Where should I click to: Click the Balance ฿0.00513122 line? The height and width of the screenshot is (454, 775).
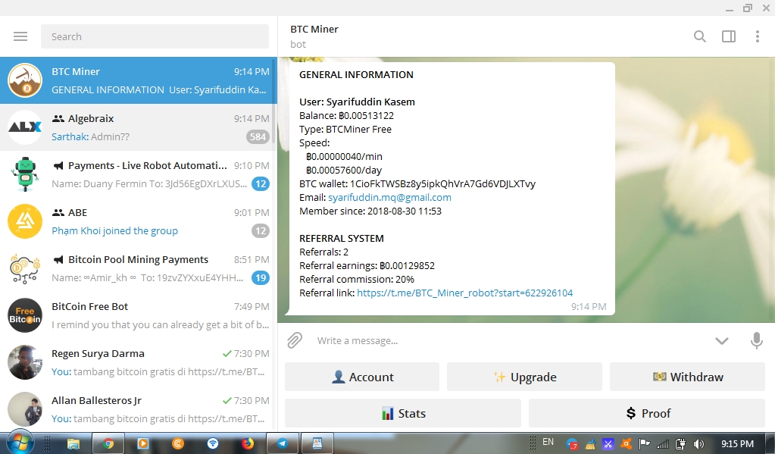(346, 116)
